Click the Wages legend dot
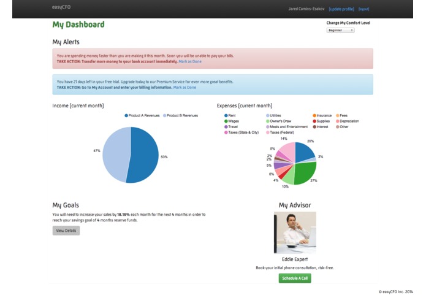The width and height of the screenshot is (426, 303). [226, 121]
